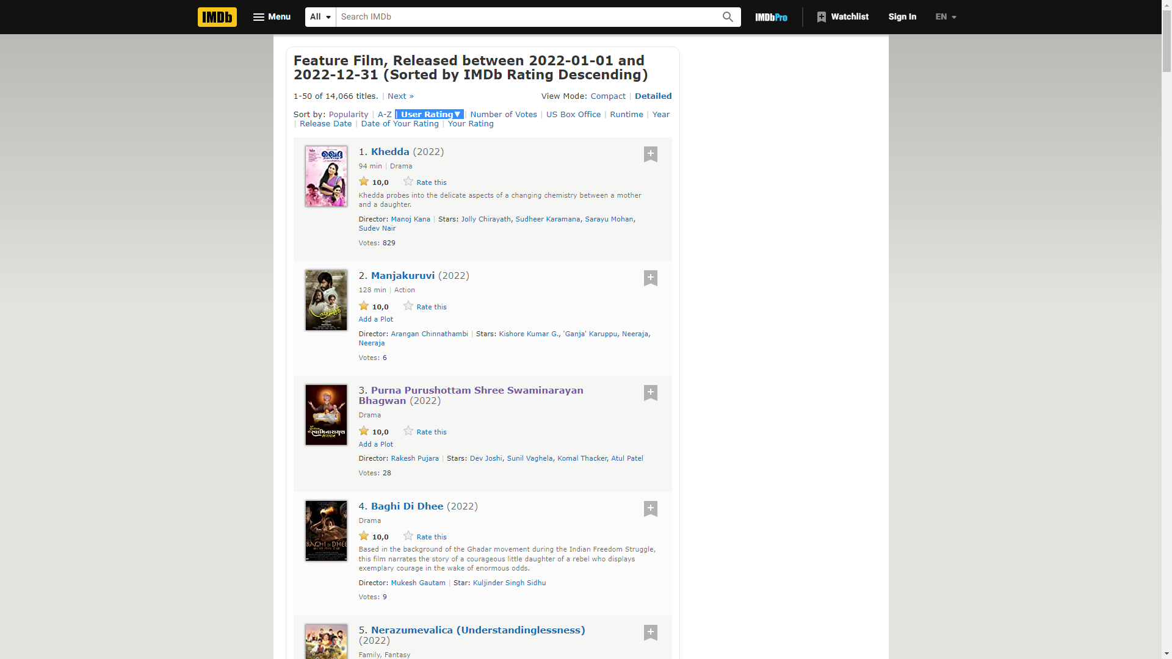1172x659 pixels.
Task: Add Purna Purushottam to watchlist bookmark
Action: (651, 393)
